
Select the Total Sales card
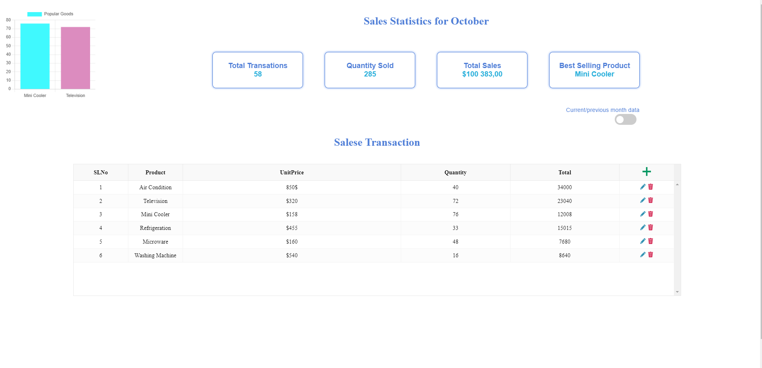coord(482,70)
